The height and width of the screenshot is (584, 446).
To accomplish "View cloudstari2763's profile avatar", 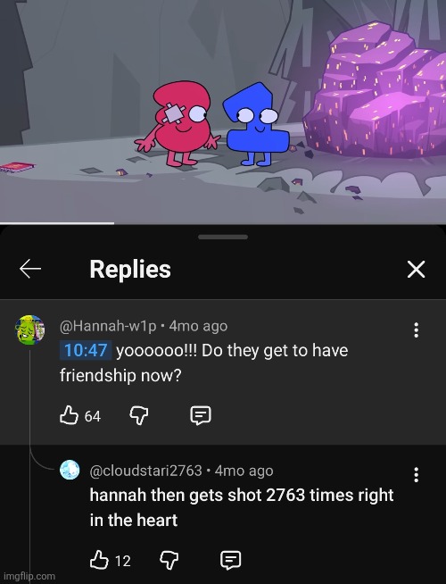I will (x=70, y=470).
